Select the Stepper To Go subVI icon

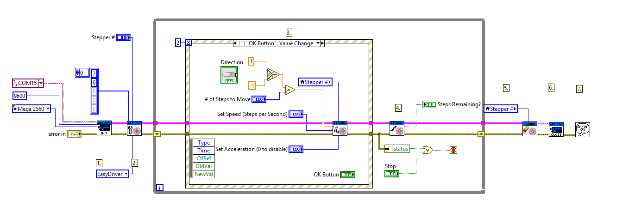click(x=396, y=128)
